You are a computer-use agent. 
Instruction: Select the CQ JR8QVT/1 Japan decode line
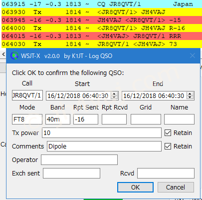pos(102,4)
